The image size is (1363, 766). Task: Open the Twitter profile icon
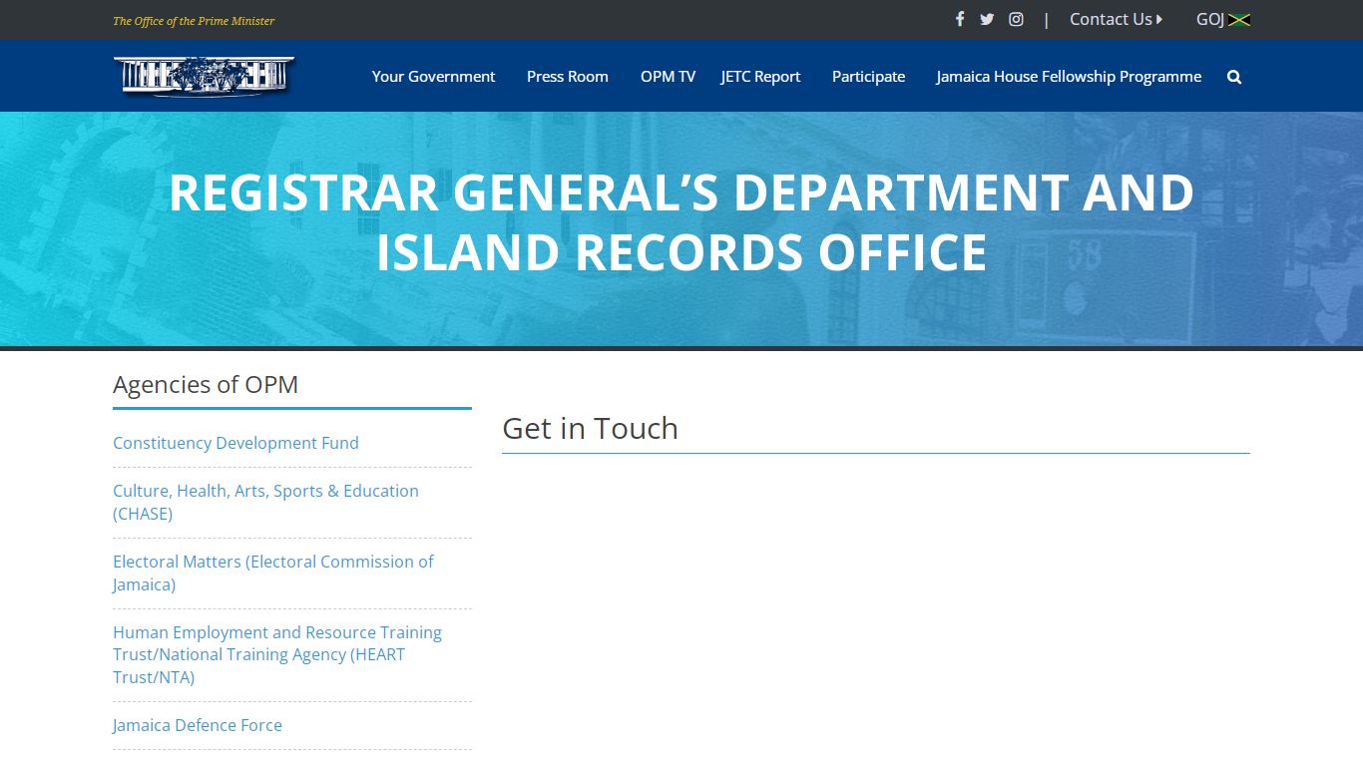pos(987,19)
